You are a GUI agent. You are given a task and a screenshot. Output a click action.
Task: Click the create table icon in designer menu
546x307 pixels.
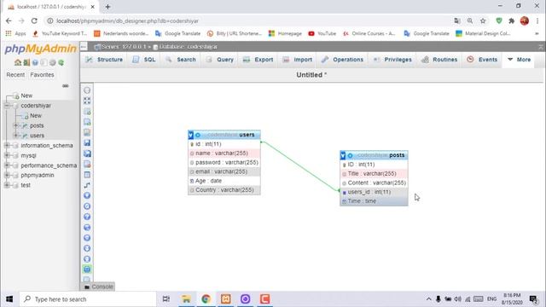pos(87,175)
